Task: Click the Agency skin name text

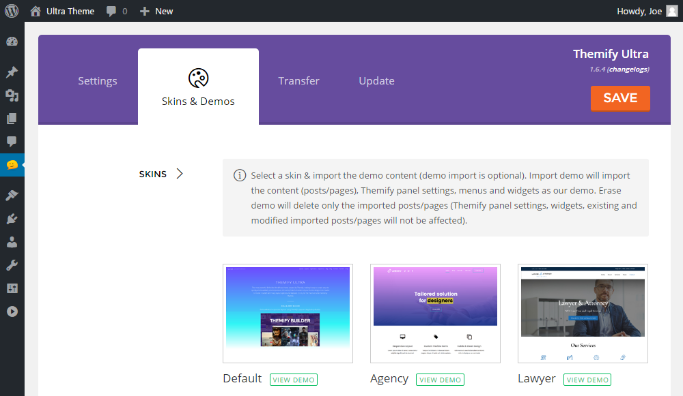Action: [389, 379]
